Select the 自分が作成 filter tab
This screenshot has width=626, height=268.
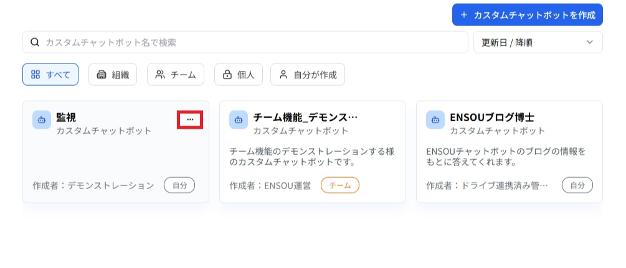[x=308, y=75]
